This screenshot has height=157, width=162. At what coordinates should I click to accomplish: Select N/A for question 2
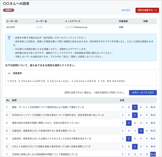point(153,115)
